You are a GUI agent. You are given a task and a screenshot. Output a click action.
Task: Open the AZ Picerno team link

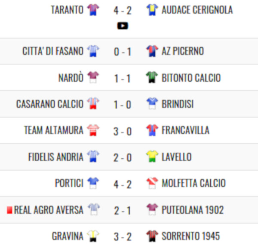[x=183, y=51]
